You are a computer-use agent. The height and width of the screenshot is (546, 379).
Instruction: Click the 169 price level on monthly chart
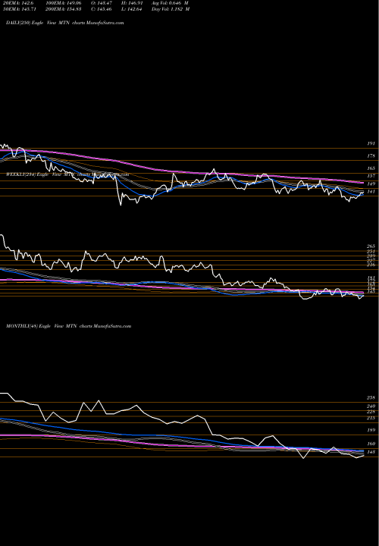point(371,444)
